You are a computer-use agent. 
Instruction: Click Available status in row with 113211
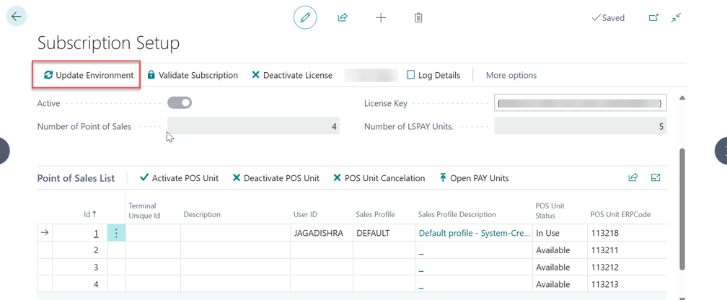[560, 250]
